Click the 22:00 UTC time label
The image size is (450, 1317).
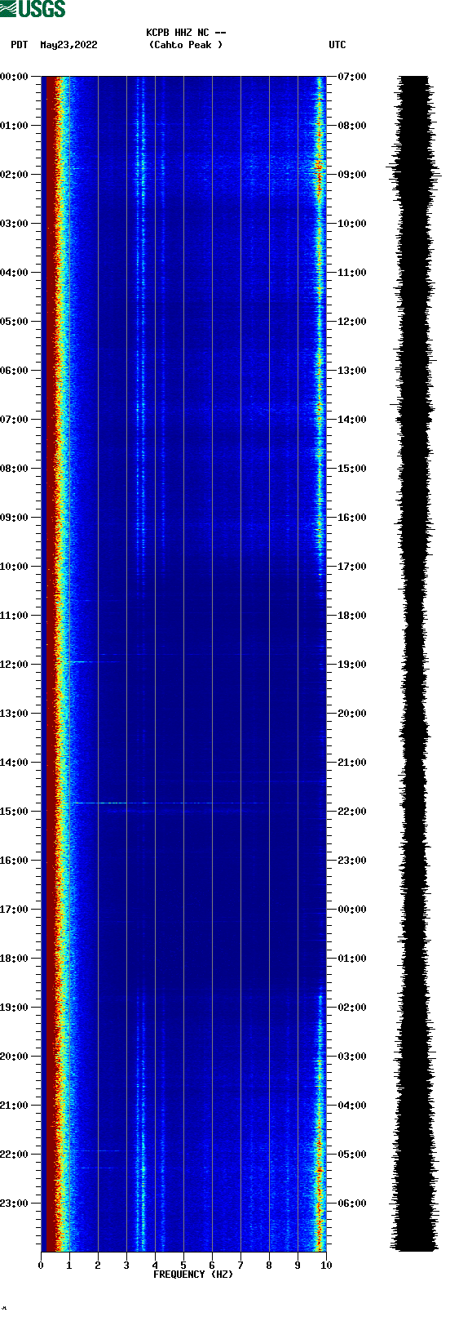(352, 812)
